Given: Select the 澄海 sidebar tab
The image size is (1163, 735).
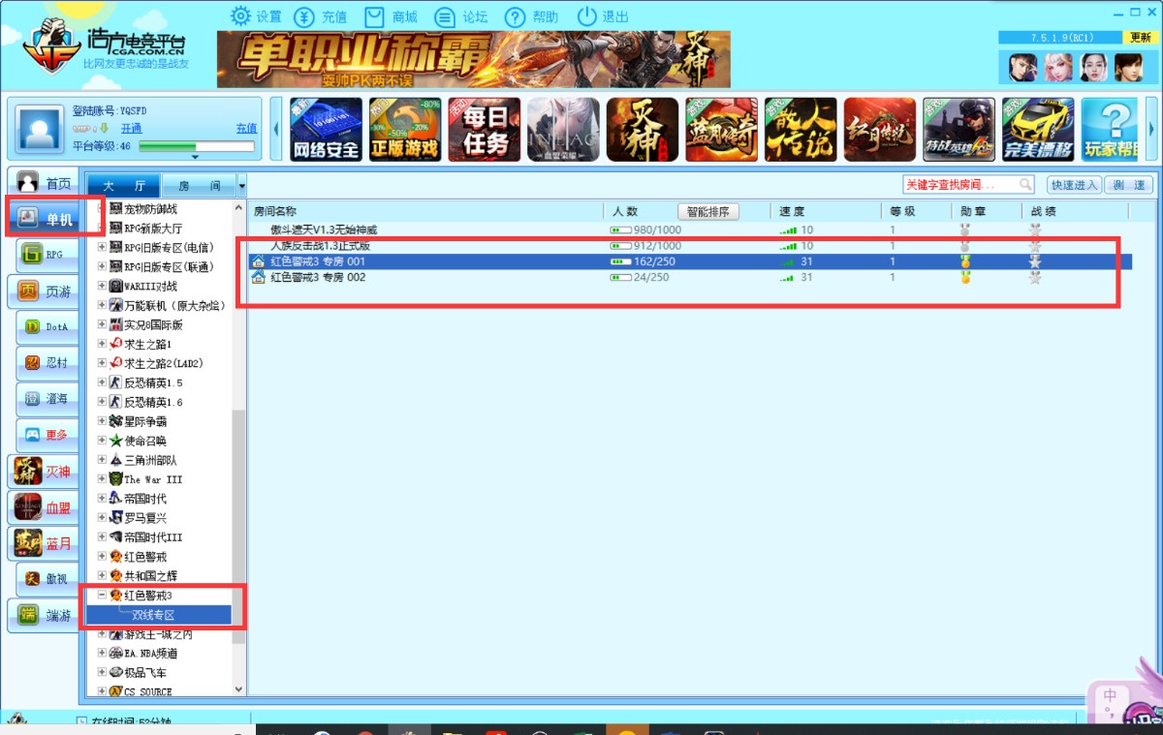Looking at the screenshot, I should coord(47,398).
